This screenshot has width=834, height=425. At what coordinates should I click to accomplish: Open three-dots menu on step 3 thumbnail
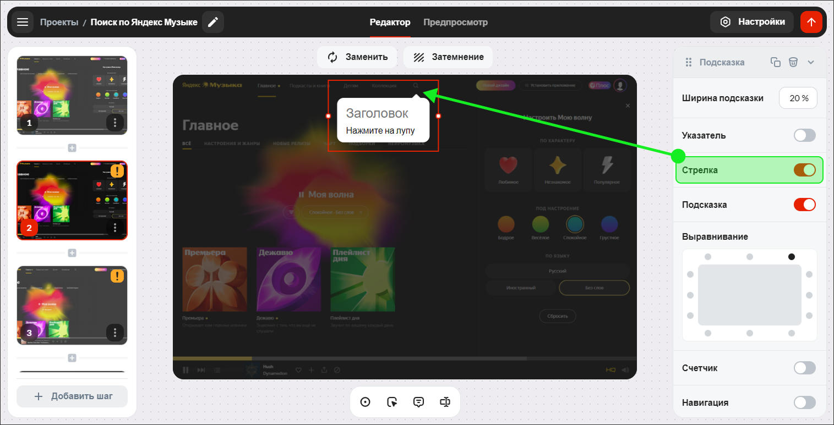pos(115,332)
